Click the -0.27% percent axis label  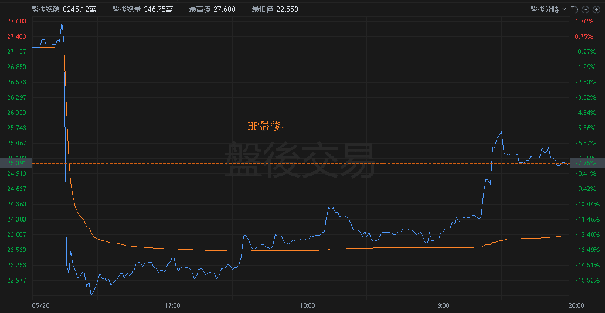(585, 52)
